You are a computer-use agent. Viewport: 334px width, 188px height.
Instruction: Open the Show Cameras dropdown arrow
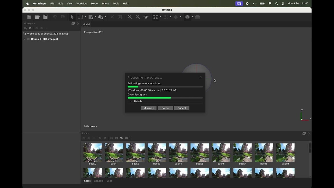(192, 17)
